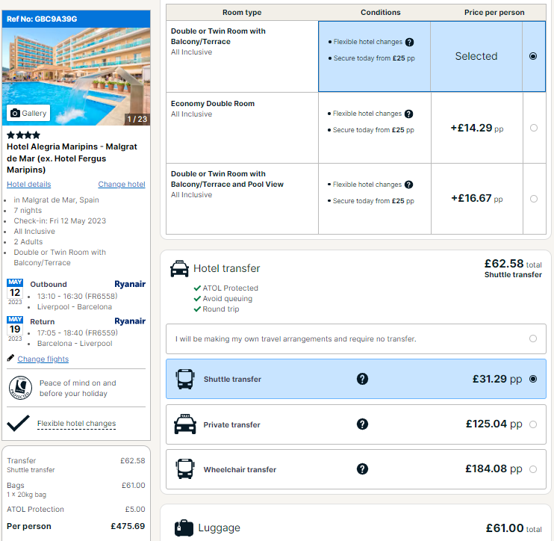This screenshot has height=541, width=554.
Task: Open help icon in Pool View room conditions
Action: (409, 185)
